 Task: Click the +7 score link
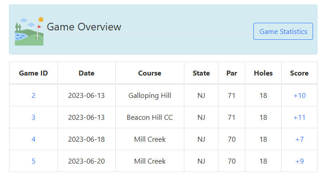pyautogui.click(x=299, y=139)
